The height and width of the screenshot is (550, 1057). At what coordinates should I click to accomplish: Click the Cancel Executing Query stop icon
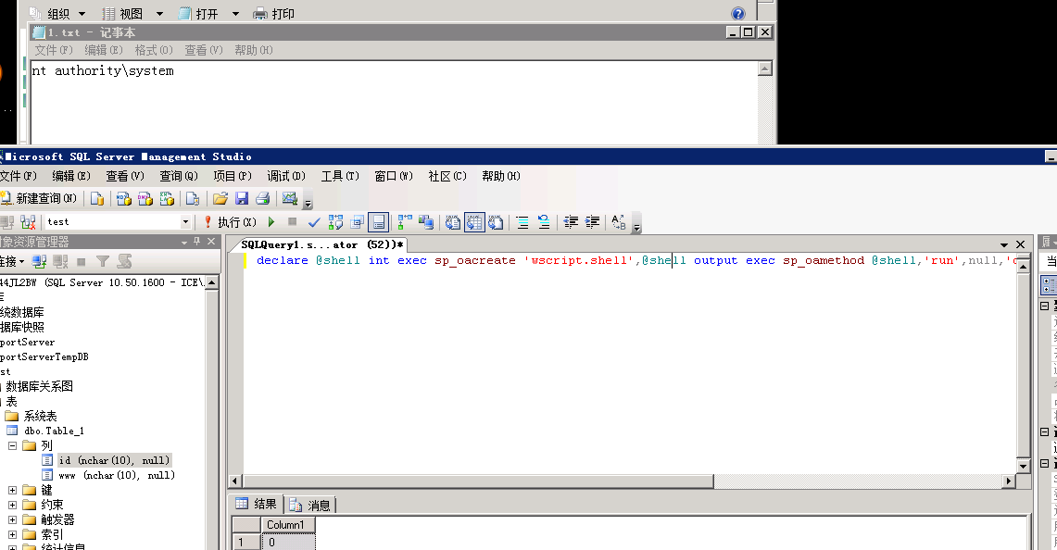pos(292,221)
